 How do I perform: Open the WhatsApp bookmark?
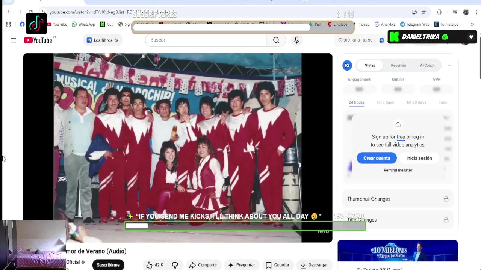(x=83, y=24)
